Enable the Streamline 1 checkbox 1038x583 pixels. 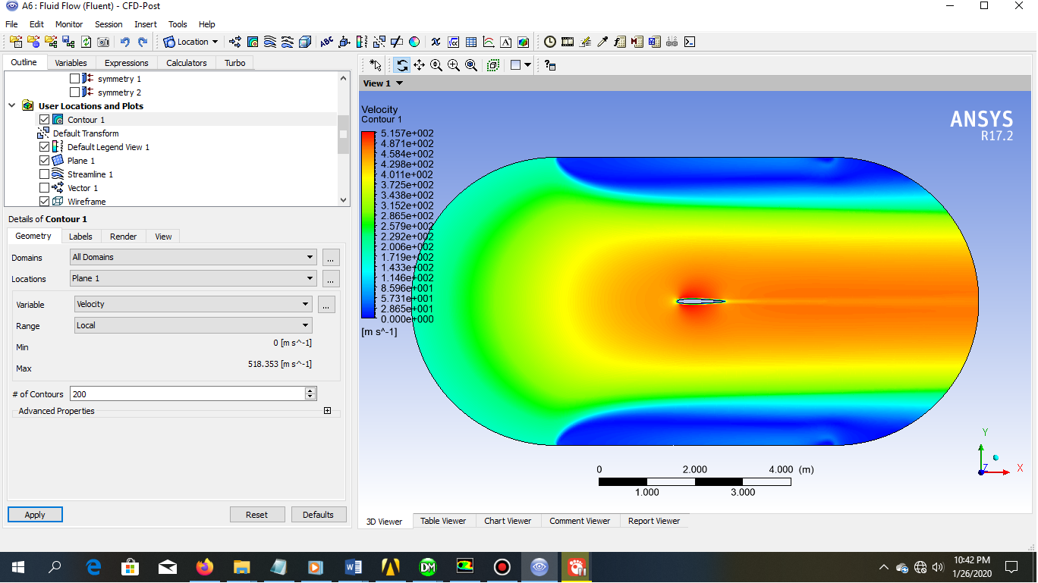(44, 174)
